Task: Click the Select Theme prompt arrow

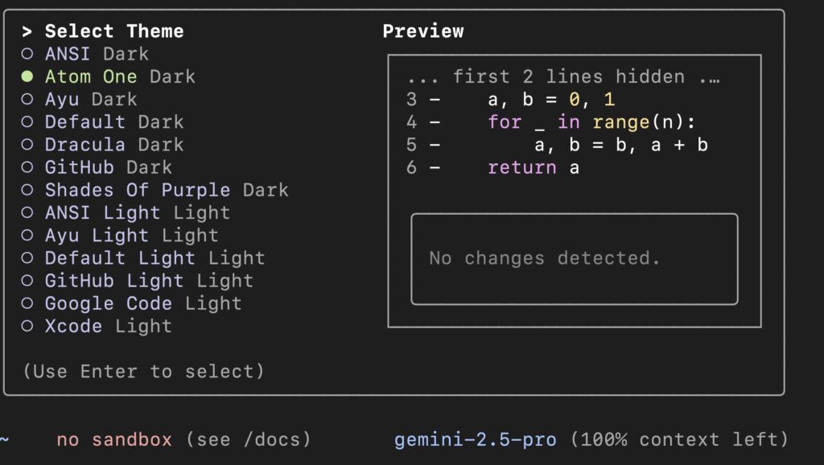Action: pyautogui.click(x=27, y=31)
